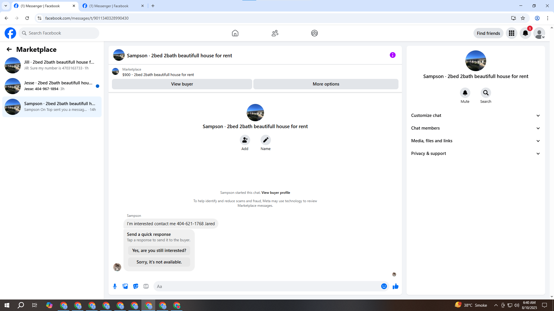Open the Jesse conversation in the list
The width and height of the screenshot is (554, 311).
(x=52, y=86)
